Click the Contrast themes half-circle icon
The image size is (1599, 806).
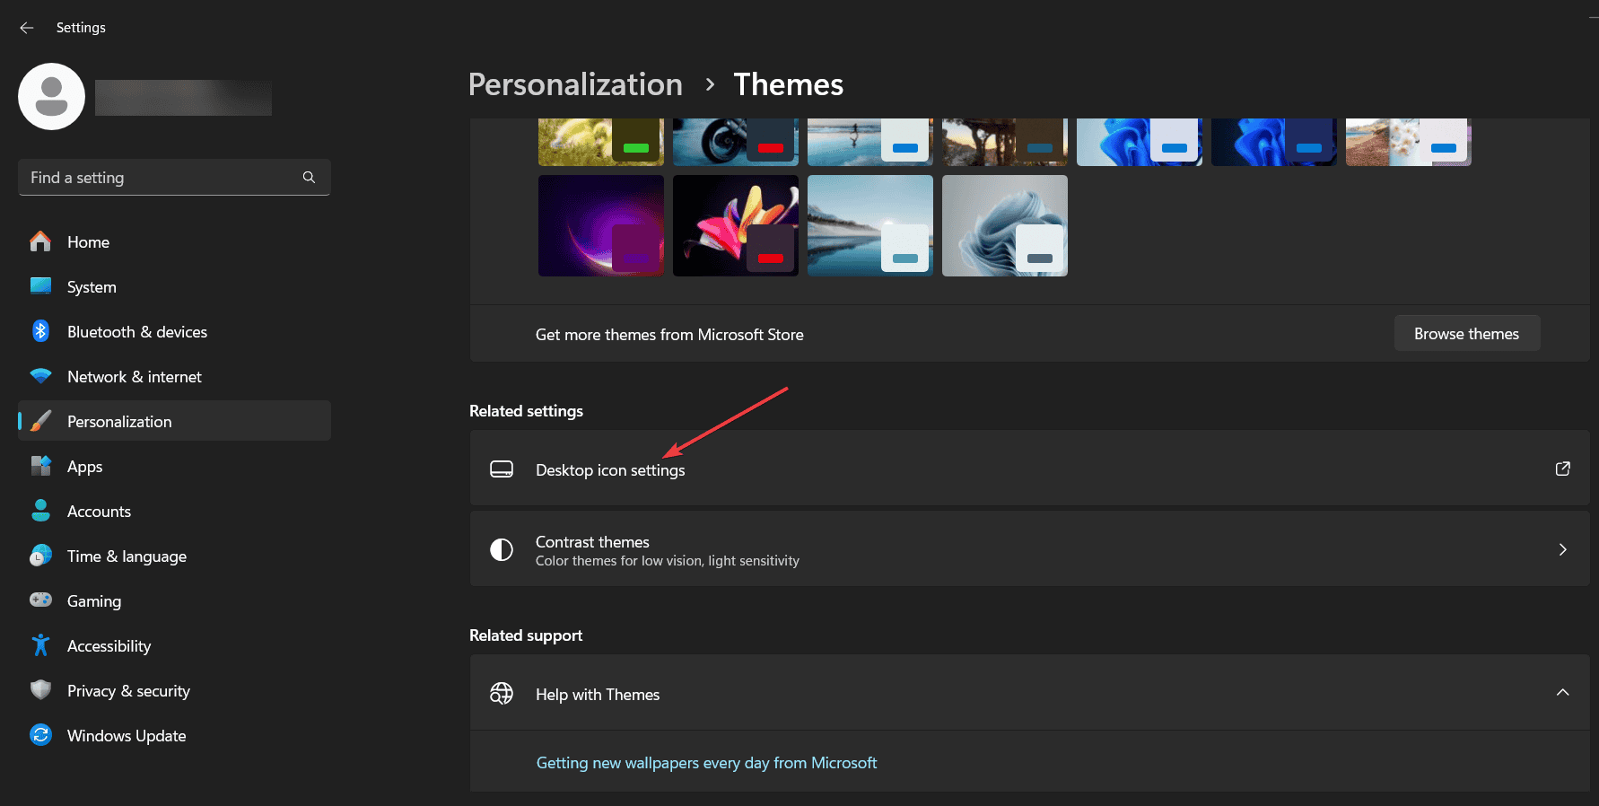coord(502,550)
